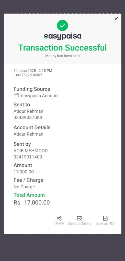Select the Save to Gallery label
125x261 pixels.
[x=79, y=223]
